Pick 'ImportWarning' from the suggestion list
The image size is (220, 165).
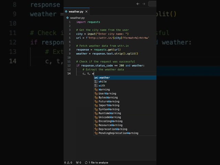coord(125,105)
